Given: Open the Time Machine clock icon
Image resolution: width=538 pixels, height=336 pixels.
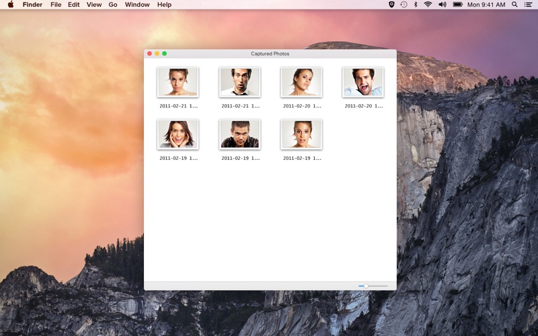Looking at the screenshot, I should pyautogui.click(x=404, y=5).
